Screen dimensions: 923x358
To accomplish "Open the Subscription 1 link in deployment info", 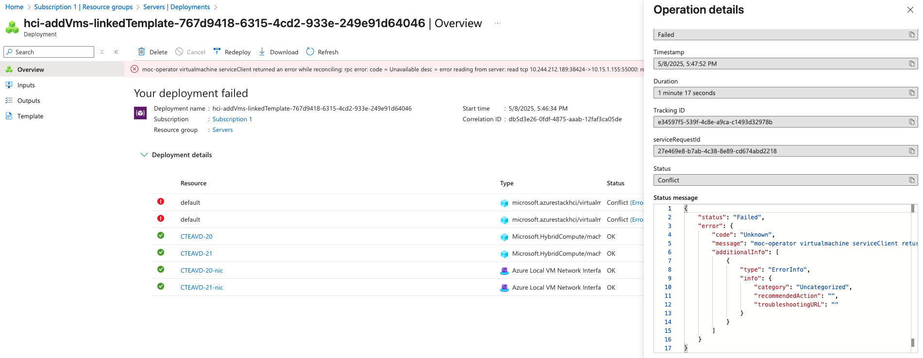I will click(x=232, y=119).
